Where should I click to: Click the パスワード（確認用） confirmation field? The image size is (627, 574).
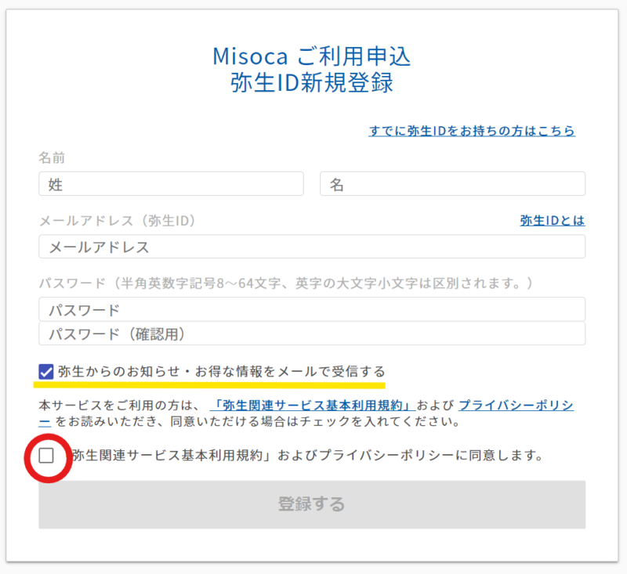[312, 334]
